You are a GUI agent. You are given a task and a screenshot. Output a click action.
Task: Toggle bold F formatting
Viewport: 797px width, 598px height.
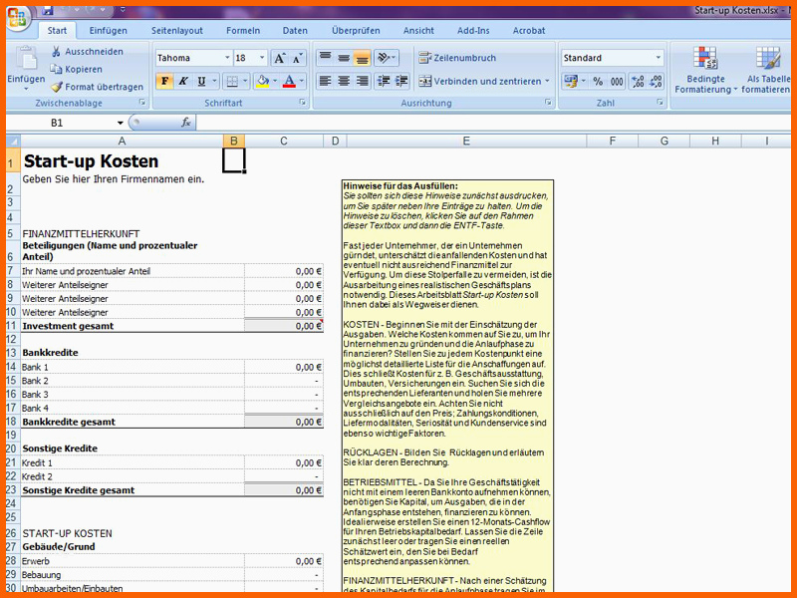tap(164, 81)
